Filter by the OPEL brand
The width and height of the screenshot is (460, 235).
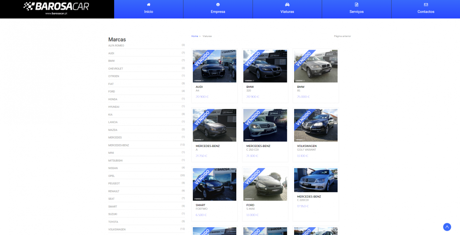pyautogui.click(x=112, y=176)
